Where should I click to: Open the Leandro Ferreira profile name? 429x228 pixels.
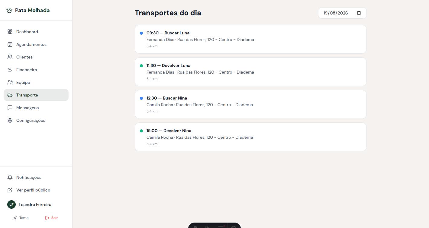tap(35, 204)
